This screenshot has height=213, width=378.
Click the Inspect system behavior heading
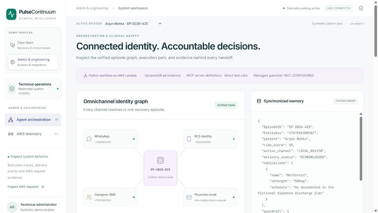point(29,157)
